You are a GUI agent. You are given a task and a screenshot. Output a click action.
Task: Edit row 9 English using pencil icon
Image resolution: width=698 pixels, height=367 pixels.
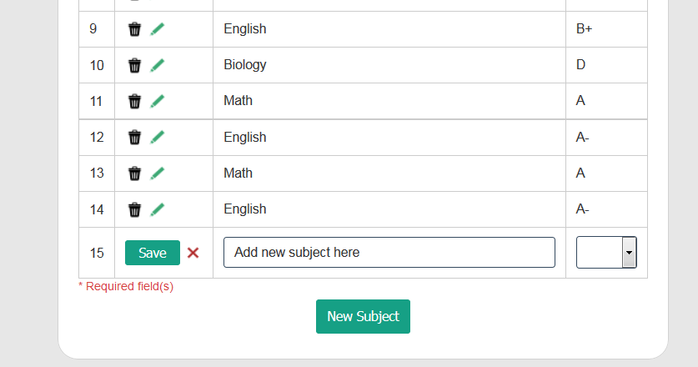(x=157, y=29)
